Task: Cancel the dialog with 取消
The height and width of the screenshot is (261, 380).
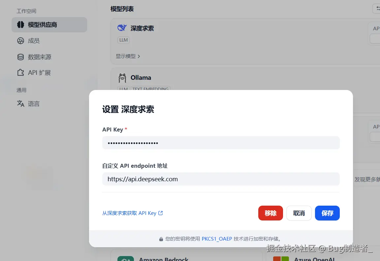Action: click(x=299, y=213)
